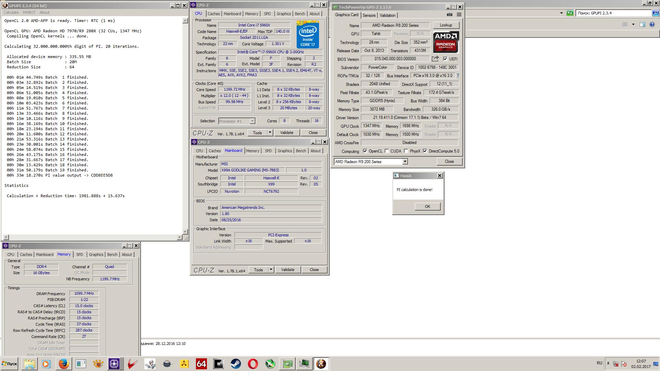Click the search magnifier icon in Explorer
Screen dimensions: 660x371
pos(655,13)
